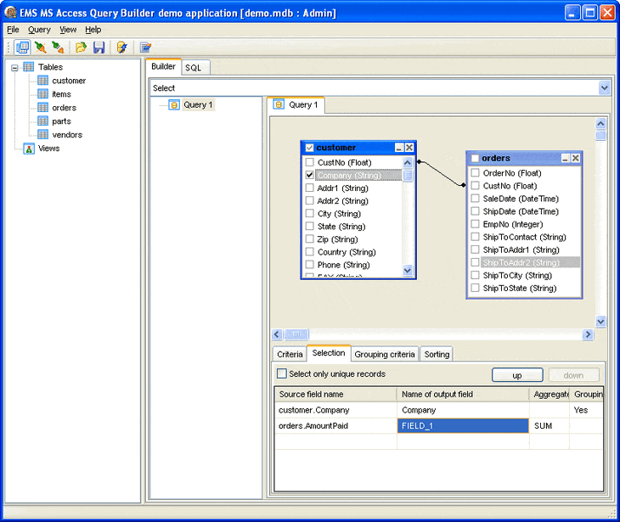Open the Select statement type dropdown

click(604, 87)
